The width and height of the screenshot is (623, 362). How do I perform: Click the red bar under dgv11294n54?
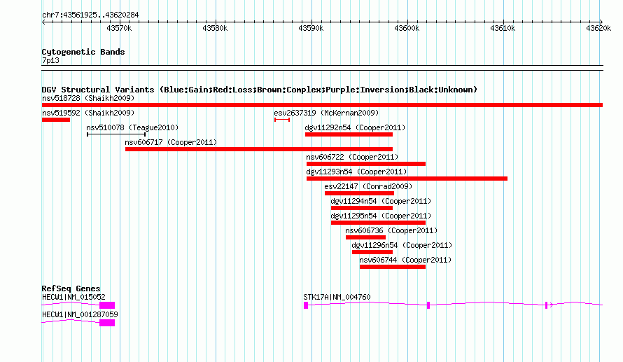[x=362, y=208]
